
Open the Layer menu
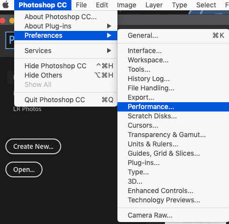pos(154,5)
